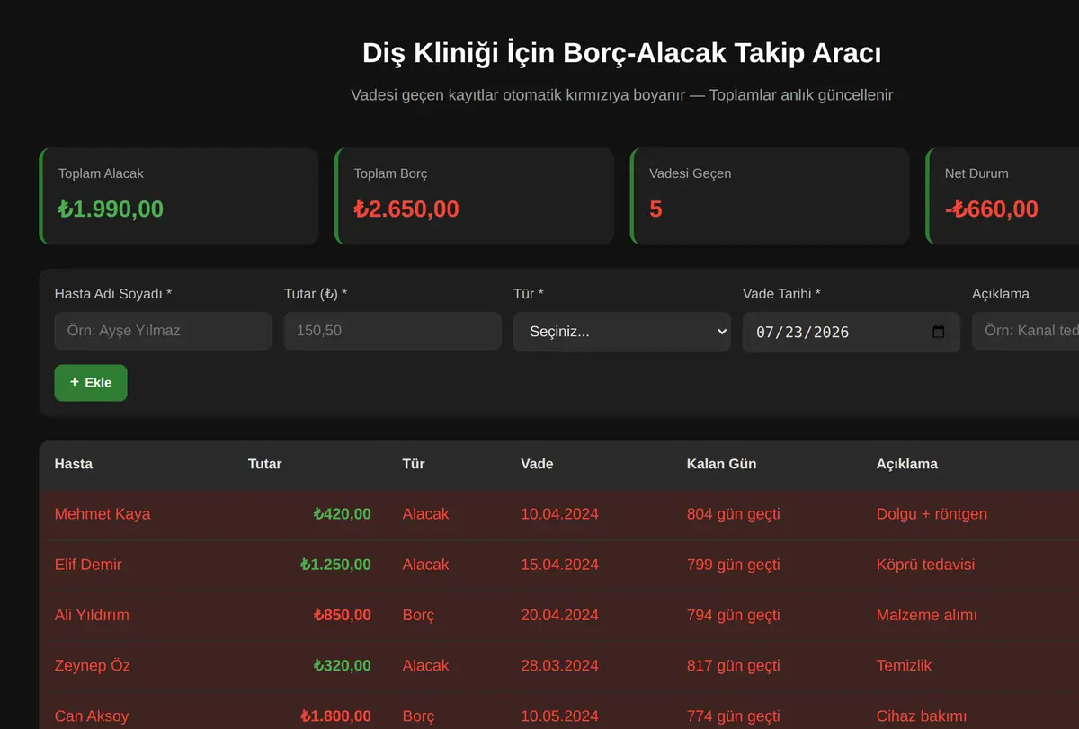Click description 'Temizlik'
Viewport: 1079px width, 729px height.
(904, 665)
